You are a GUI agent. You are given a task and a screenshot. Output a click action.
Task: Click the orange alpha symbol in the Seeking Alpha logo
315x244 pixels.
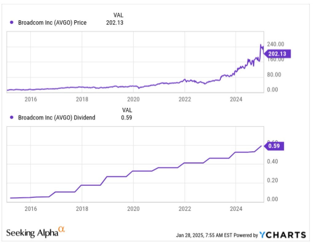click(62, 229)
